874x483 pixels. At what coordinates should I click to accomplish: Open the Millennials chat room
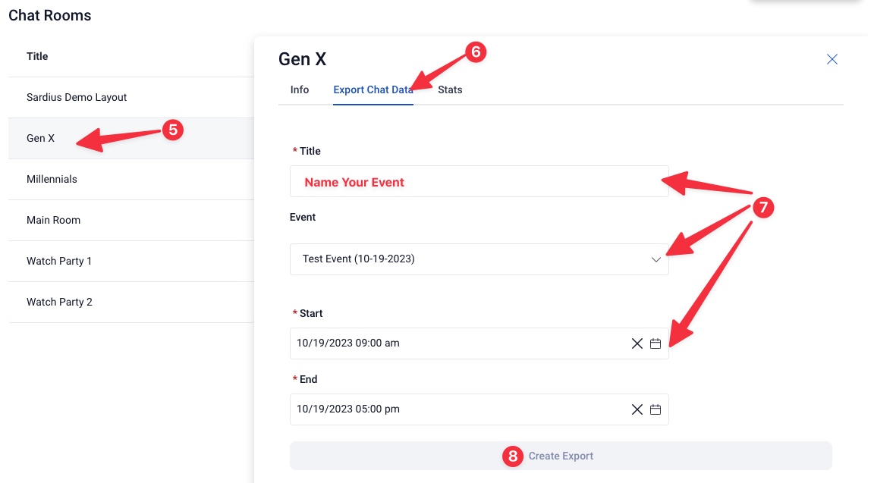coord(131,180)
